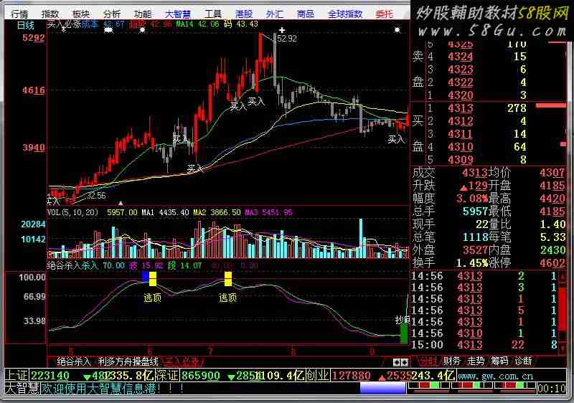Select sell level 1 price 4320

coord(460,95)
